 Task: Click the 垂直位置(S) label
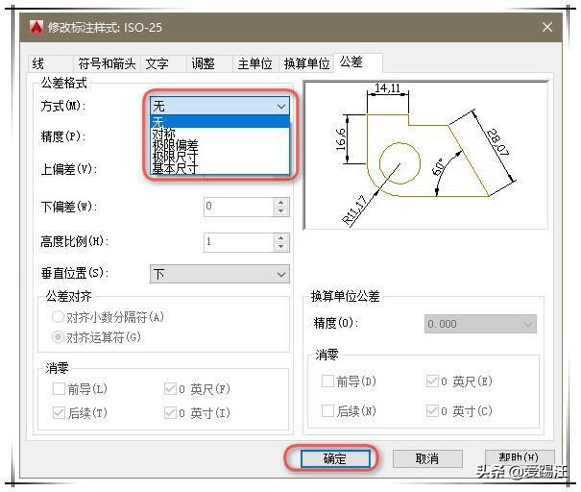pos(75,273)
